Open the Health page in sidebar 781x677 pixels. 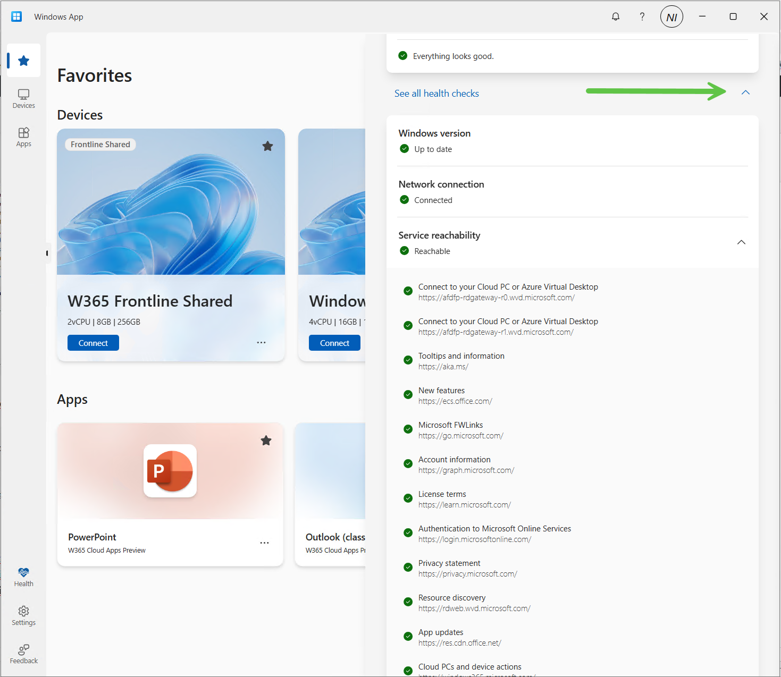point(23,577)
